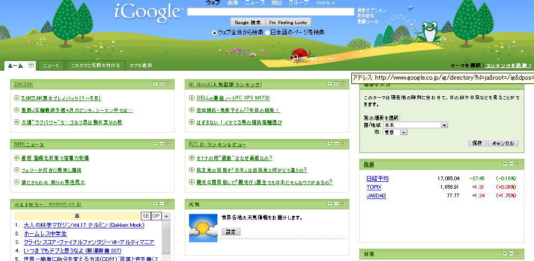Click the sun and clouds weather thumbnail
534x261 pixels.
tap(203, 228)
